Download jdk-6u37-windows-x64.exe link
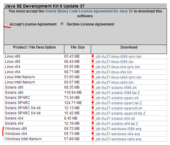Viewport: 170px width, 145px height. point(118,134)
